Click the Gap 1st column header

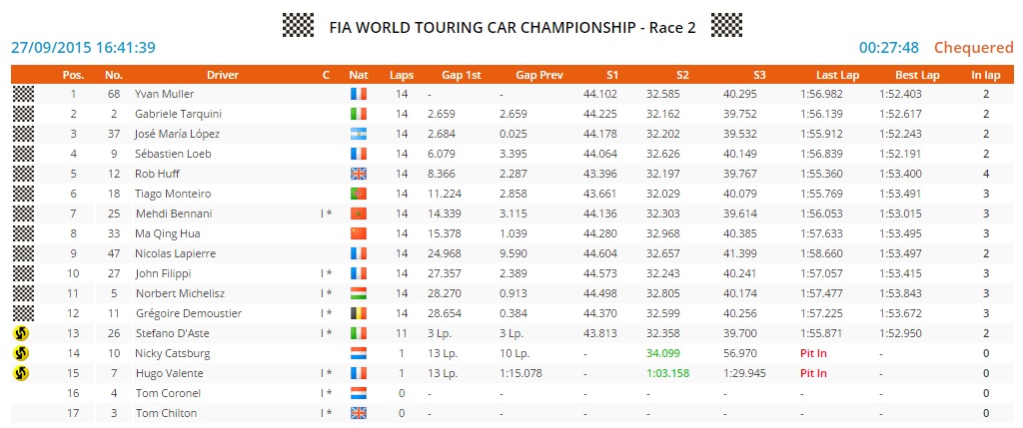tap(461, 75)
